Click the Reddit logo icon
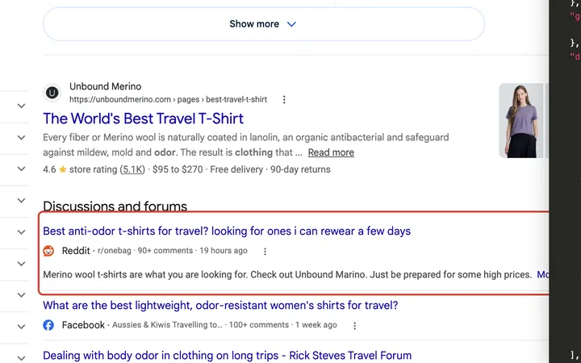The image size is (581, 363). 48,251
